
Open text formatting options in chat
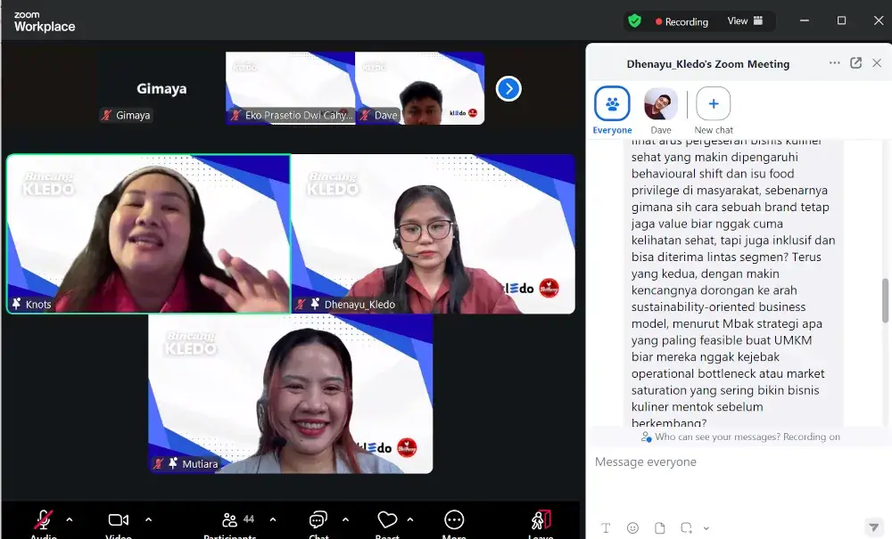click(x=606, y=527)
